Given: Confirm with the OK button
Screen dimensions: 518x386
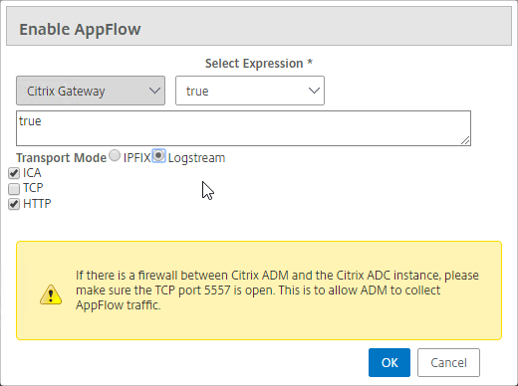Looking at the screenshot, I should point(389,362).
